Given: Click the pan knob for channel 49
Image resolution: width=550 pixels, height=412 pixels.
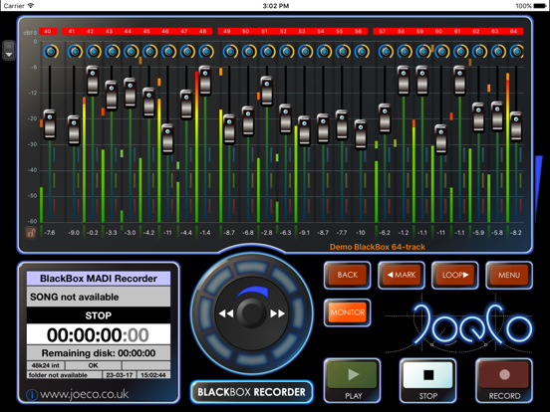Looking at the screenshot, I should [230, 52].
